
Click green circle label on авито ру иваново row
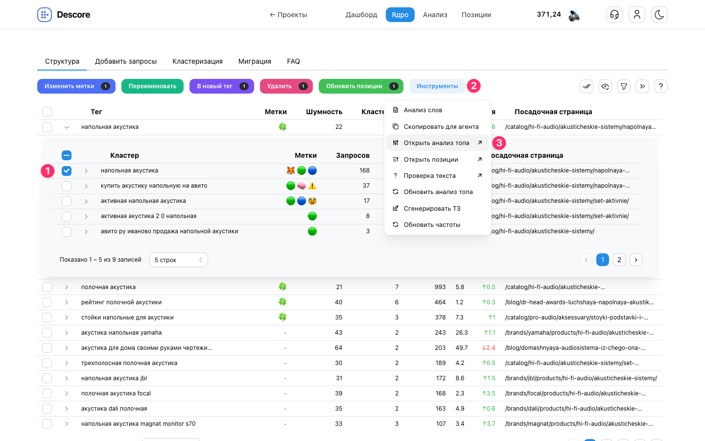312,231
